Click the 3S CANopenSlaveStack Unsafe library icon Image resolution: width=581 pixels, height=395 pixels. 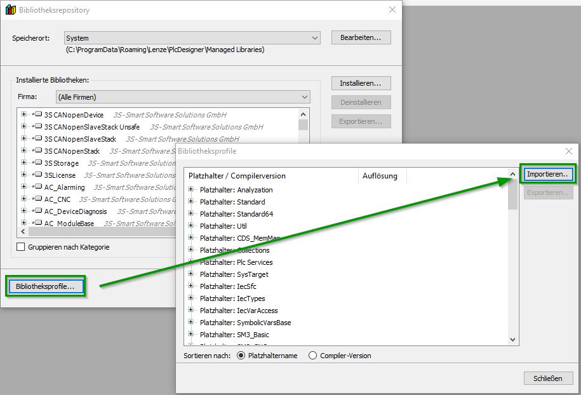tap(38, 127)
